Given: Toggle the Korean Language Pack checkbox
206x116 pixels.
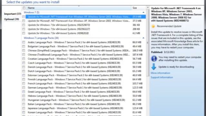Looking at the screenshot, I should (23, 112).
